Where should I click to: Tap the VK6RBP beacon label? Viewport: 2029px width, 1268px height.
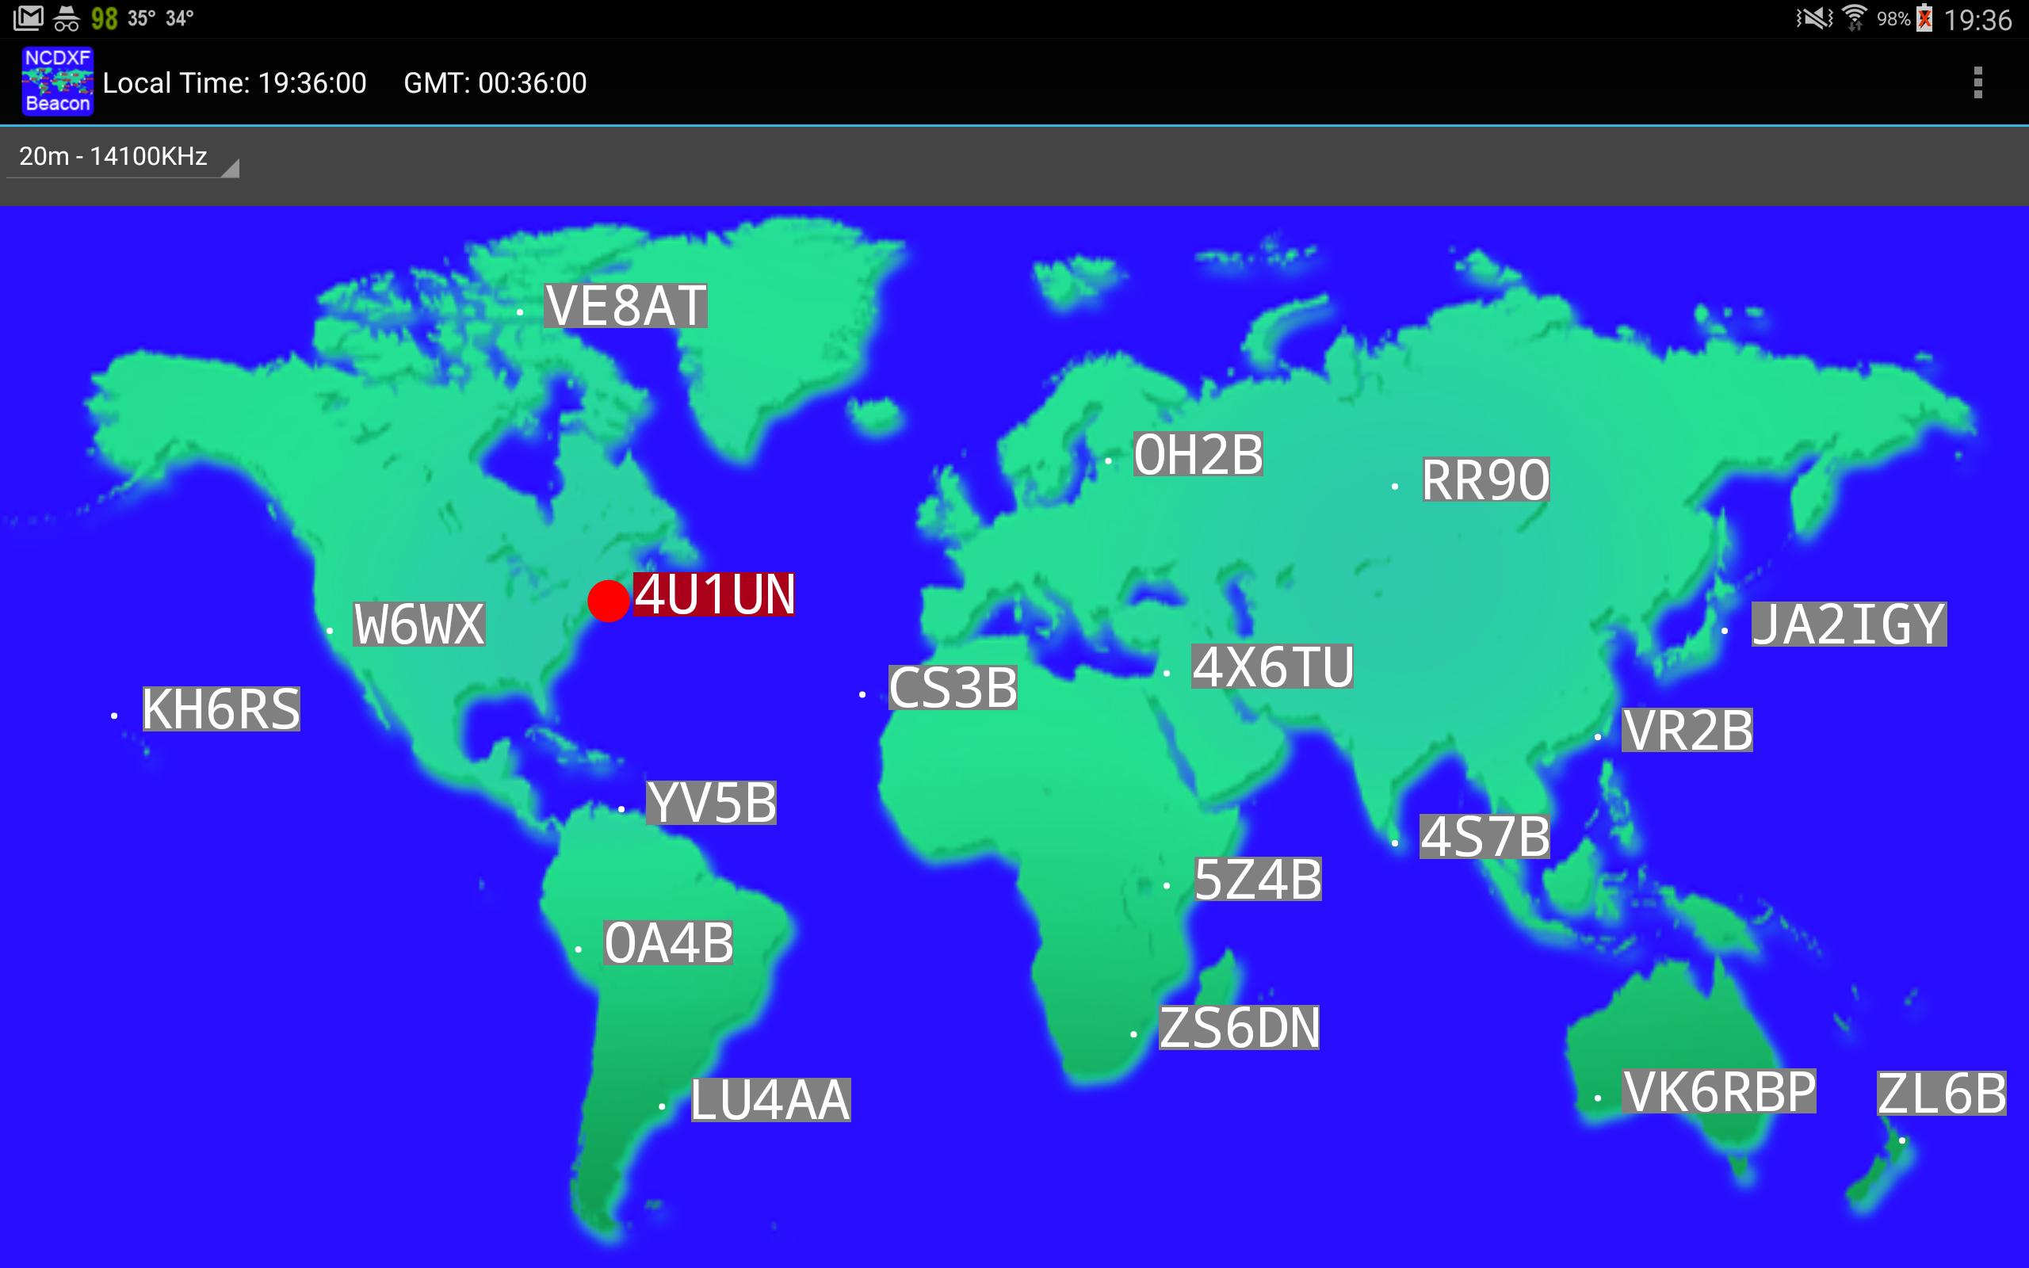1719,1091
